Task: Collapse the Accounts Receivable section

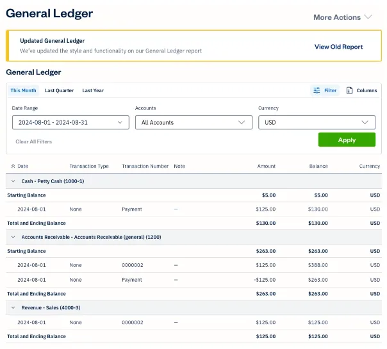Action: pyautogui.click(x=13, y=237)
